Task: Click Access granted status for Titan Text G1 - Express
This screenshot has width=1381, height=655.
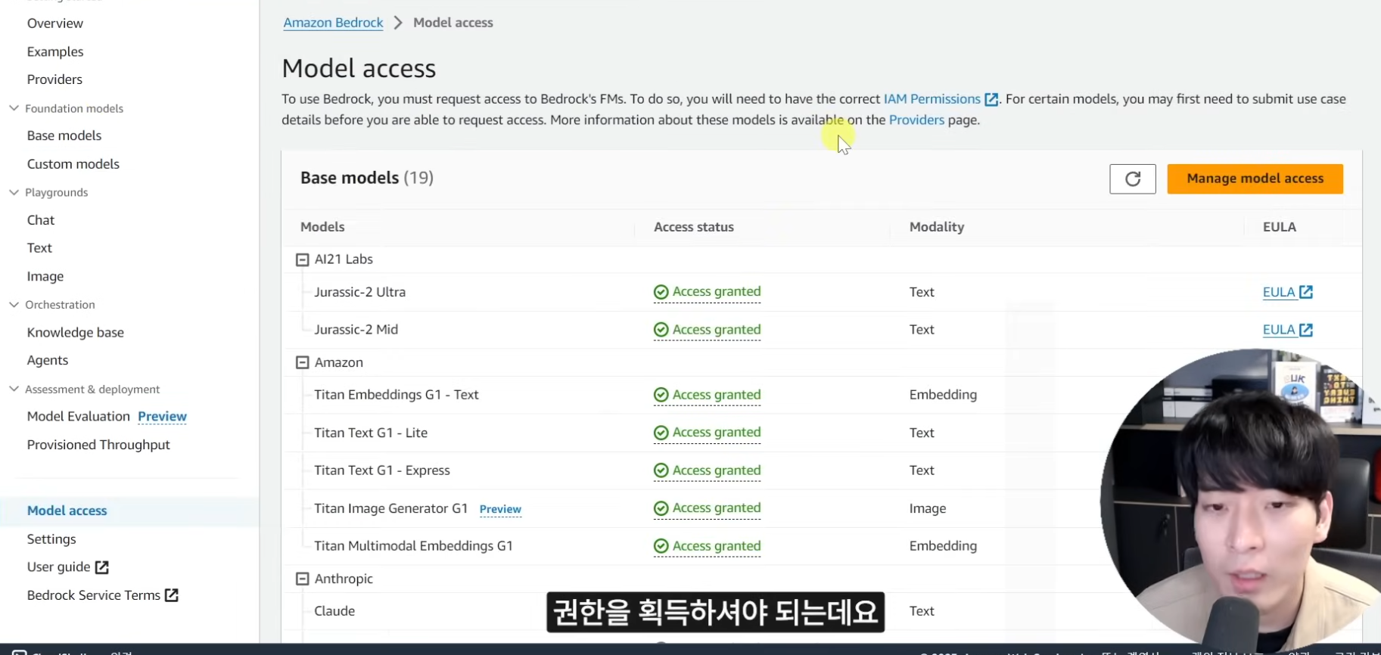Action: coord(708,470)
